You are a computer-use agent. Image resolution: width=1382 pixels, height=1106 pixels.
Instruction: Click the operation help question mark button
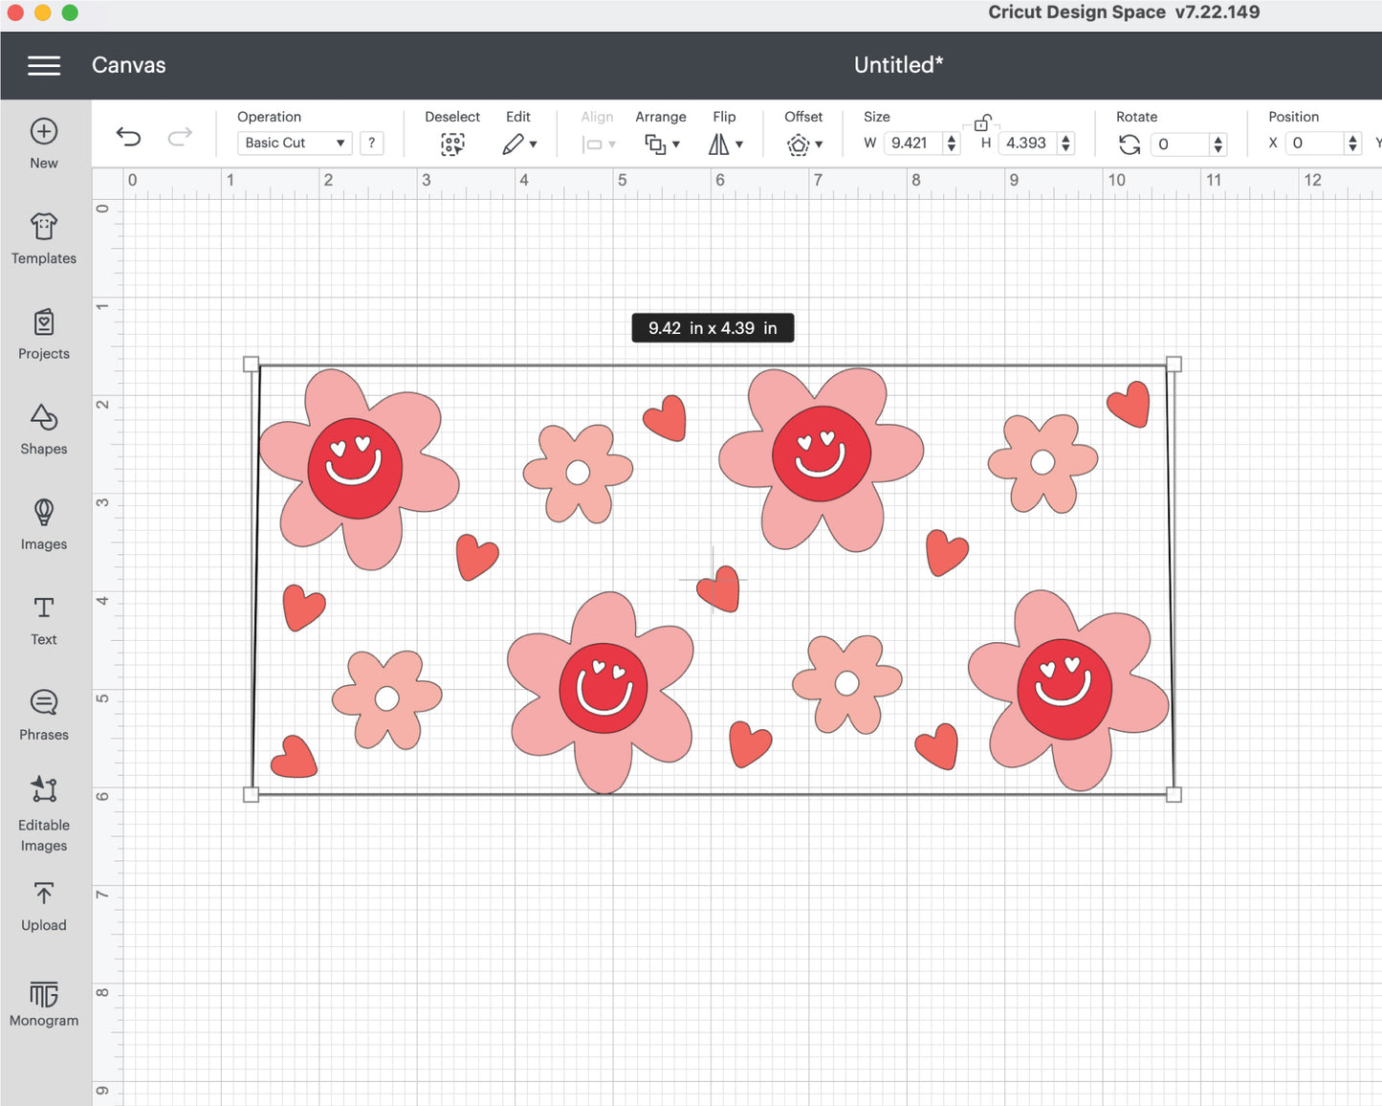371,143
